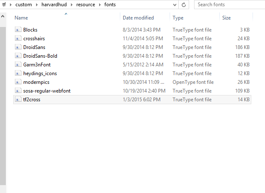Click the DroidSans-Bold font file icon

(18, 56)
